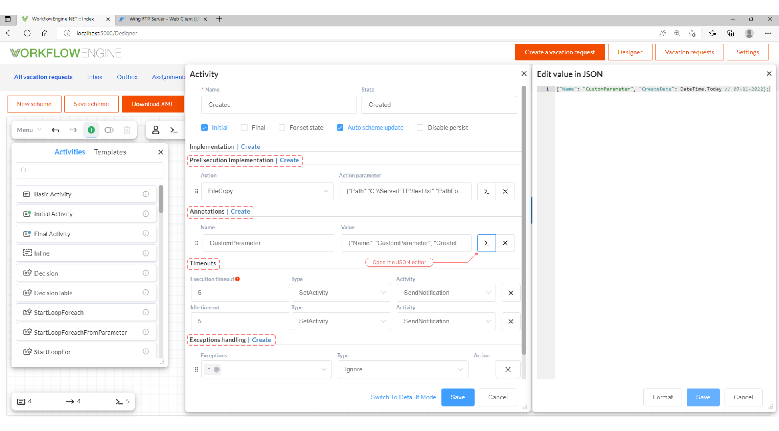Viewport: 779px width, 431px height.
Task: Open the exception Type Ignore dropdown
Action: pos(403,369)
